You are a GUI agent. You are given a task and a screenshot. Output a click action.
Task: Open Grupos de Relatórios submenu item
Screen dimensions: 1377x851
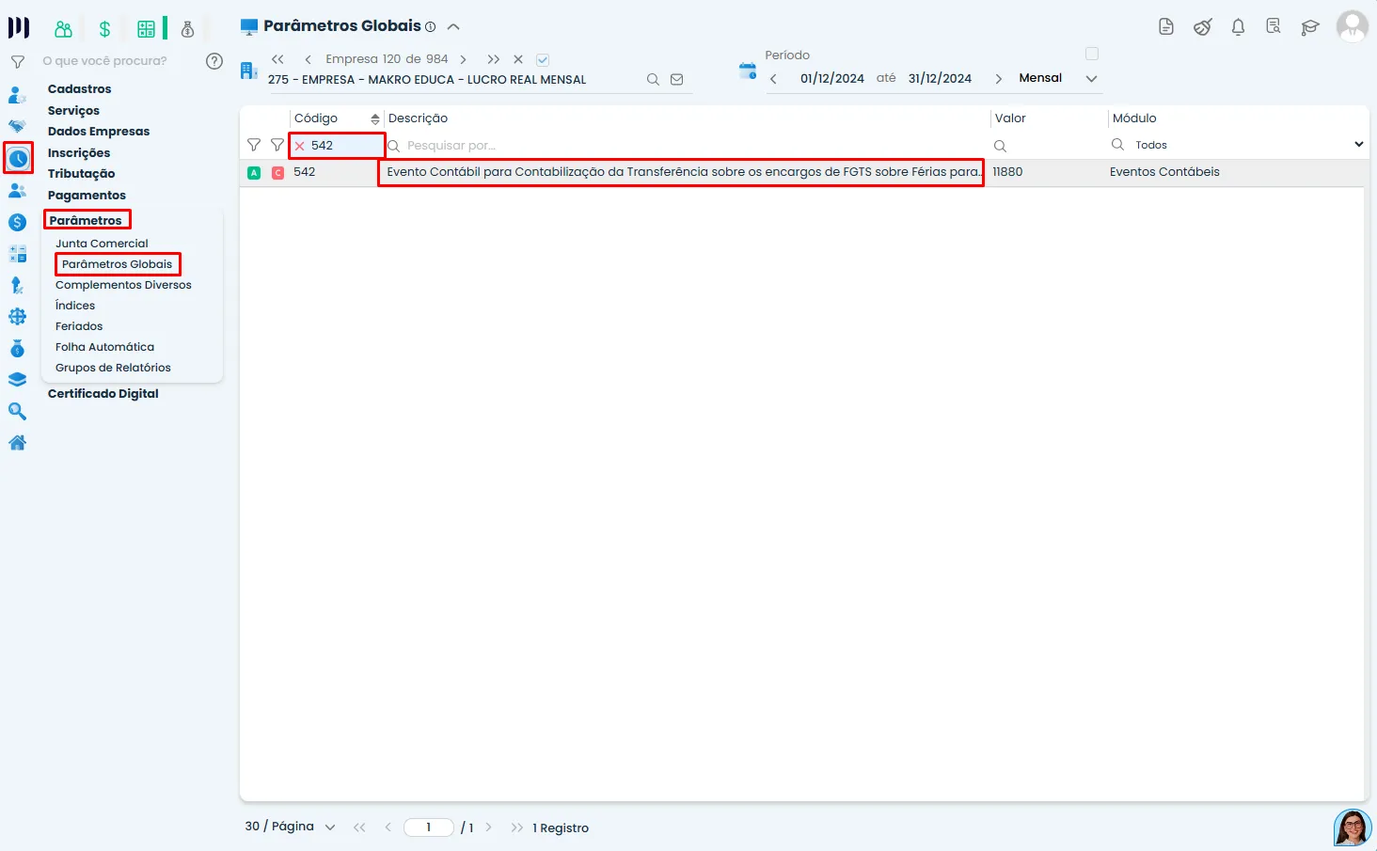click(113, 368)
